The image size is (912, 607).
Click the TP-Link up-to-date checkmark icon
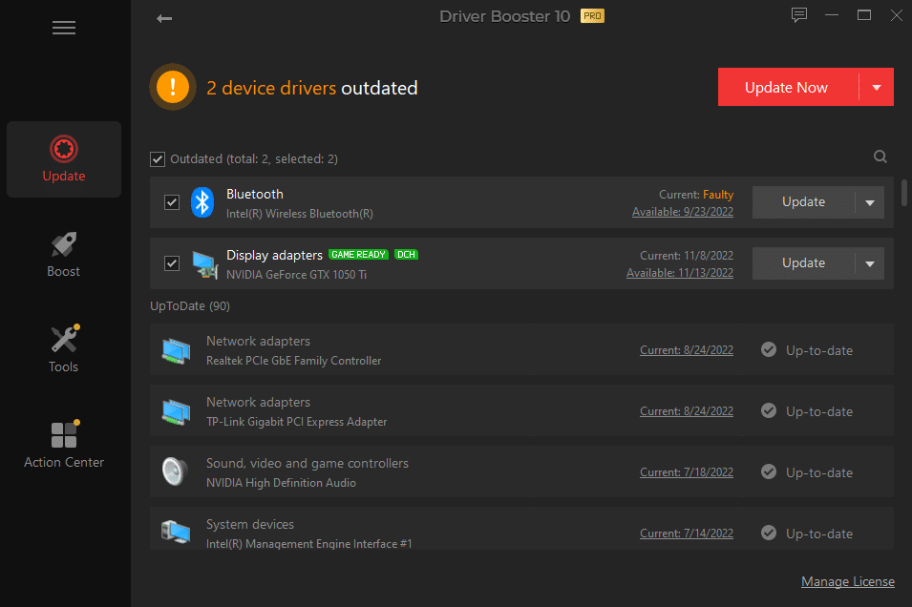pyautogui.click(x=769, y=410)
